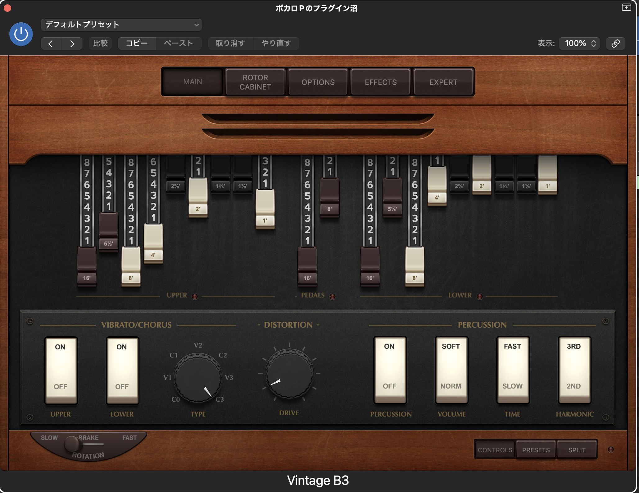
Task: Click the upper 2' drawbar handle
Action: (x=198, y=197)
